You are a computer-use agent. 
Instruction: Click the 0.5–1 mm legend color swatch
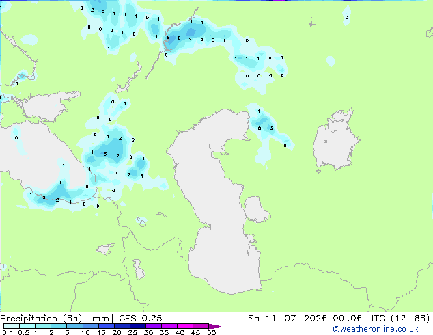[27, 326]
